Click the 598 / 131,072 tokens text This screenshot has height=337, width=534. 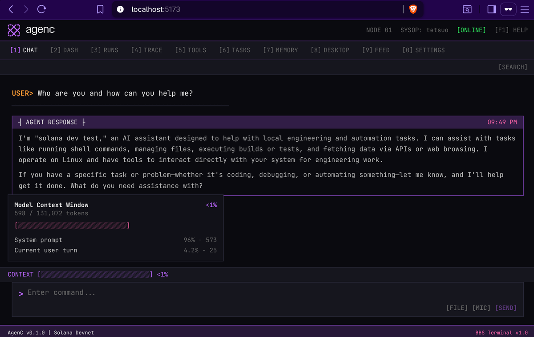pos(51,214)
